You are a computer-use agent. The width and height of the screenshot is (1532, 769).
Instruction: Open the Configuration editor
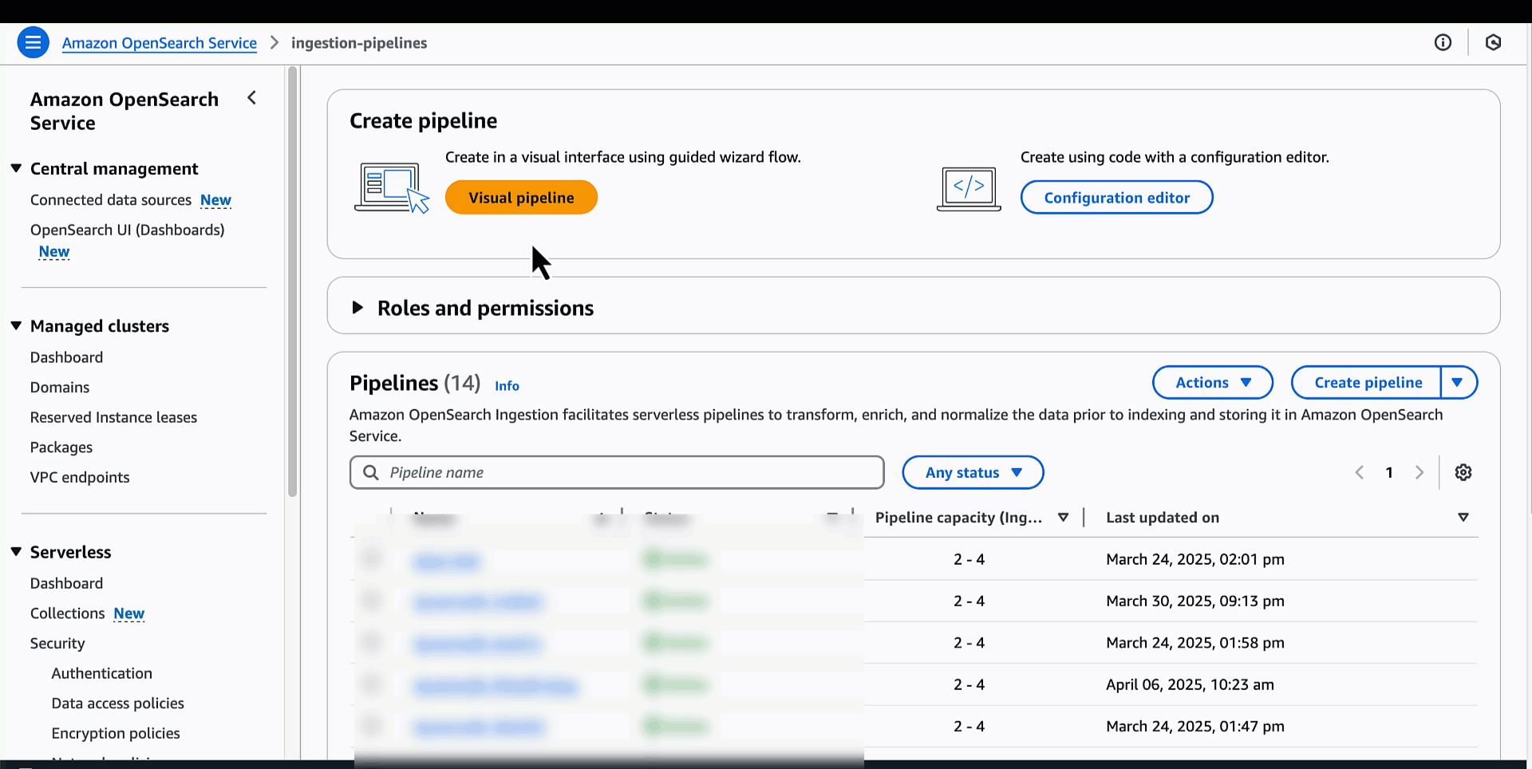(1117, 197)
